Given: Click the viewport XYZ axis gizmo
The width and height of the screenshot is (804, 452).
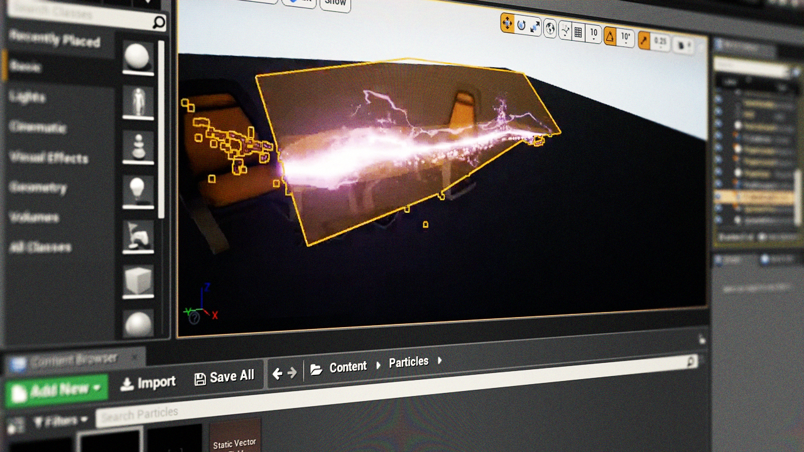Looking at the screenshot, I should pos(200,305).
